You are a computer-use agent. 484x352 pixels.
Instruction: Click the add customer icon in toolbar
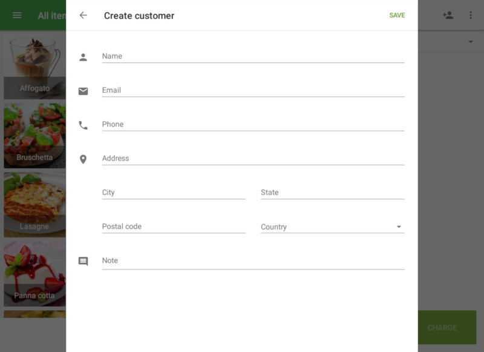pos(448,15)
